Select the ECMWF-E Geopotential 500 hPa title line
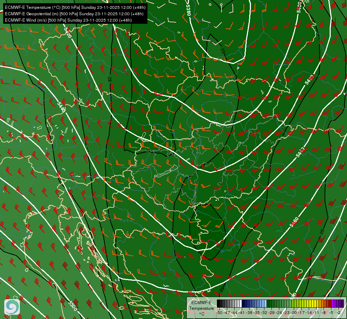 [x=74, y=14]
